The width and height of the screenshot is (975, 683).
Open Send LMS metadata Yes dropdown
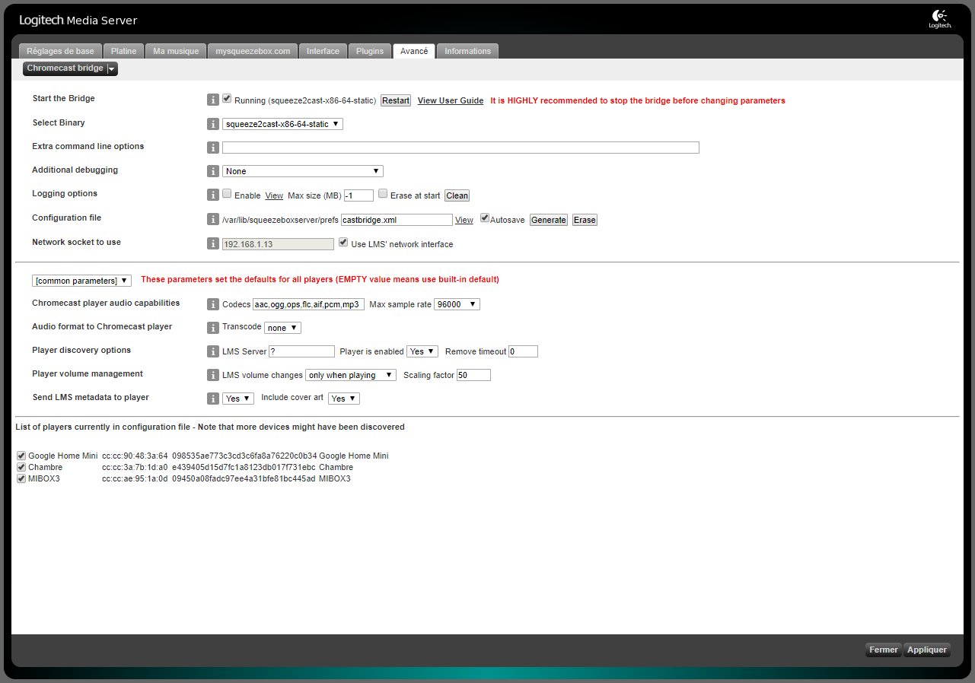pyautogui.click(x=238, y=399)
